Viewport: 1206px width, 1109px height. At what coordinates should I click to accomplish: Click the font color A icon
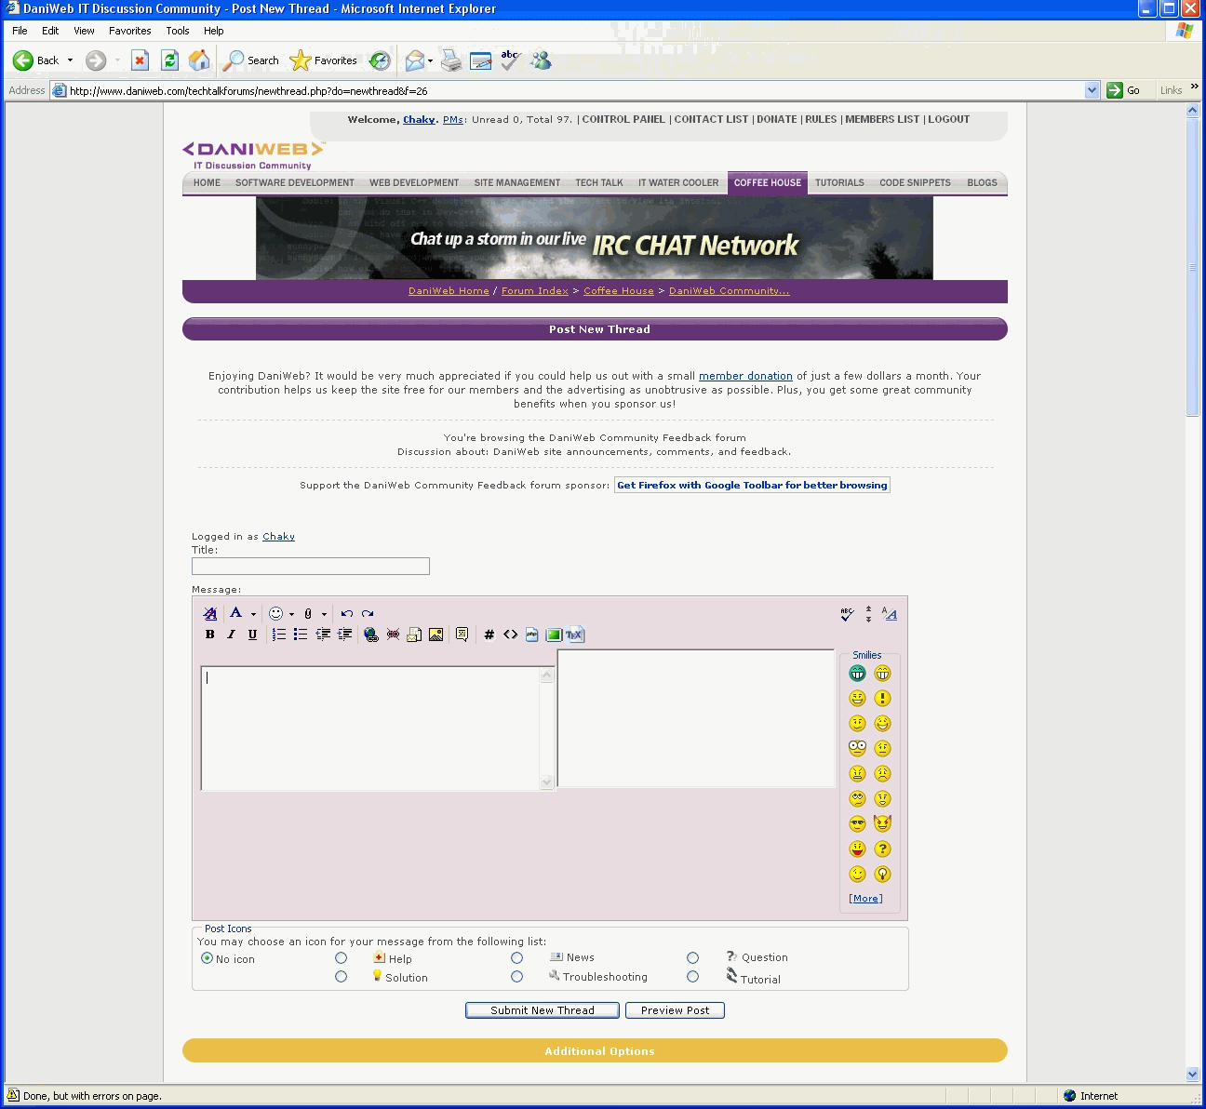point(236,613)
